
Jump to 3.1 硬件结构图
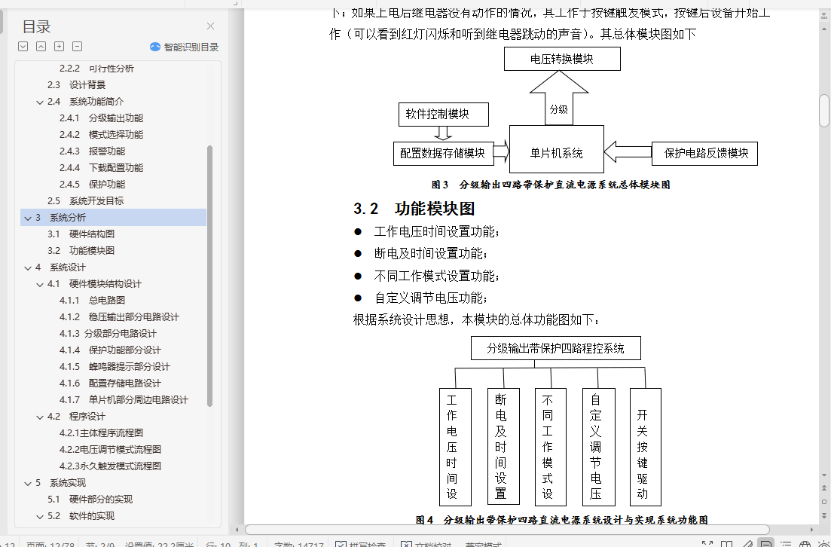pos(81,234)
